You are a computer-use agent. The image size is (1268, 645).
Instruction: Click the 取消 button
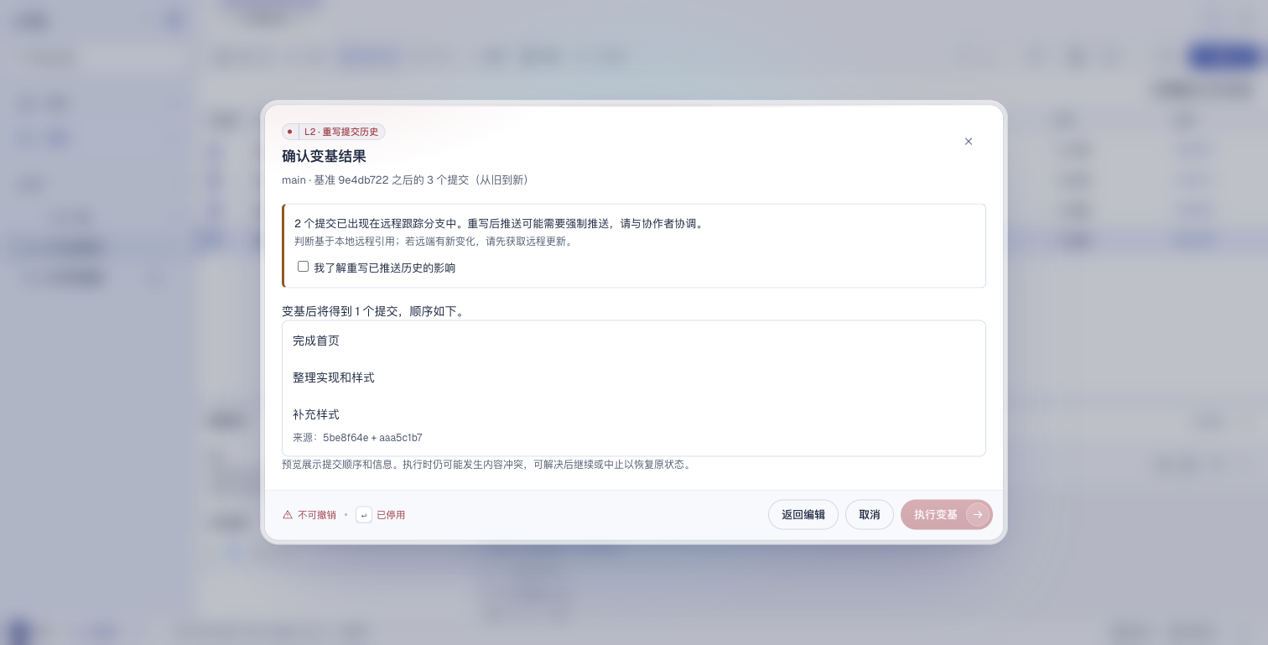click(870, 515)
